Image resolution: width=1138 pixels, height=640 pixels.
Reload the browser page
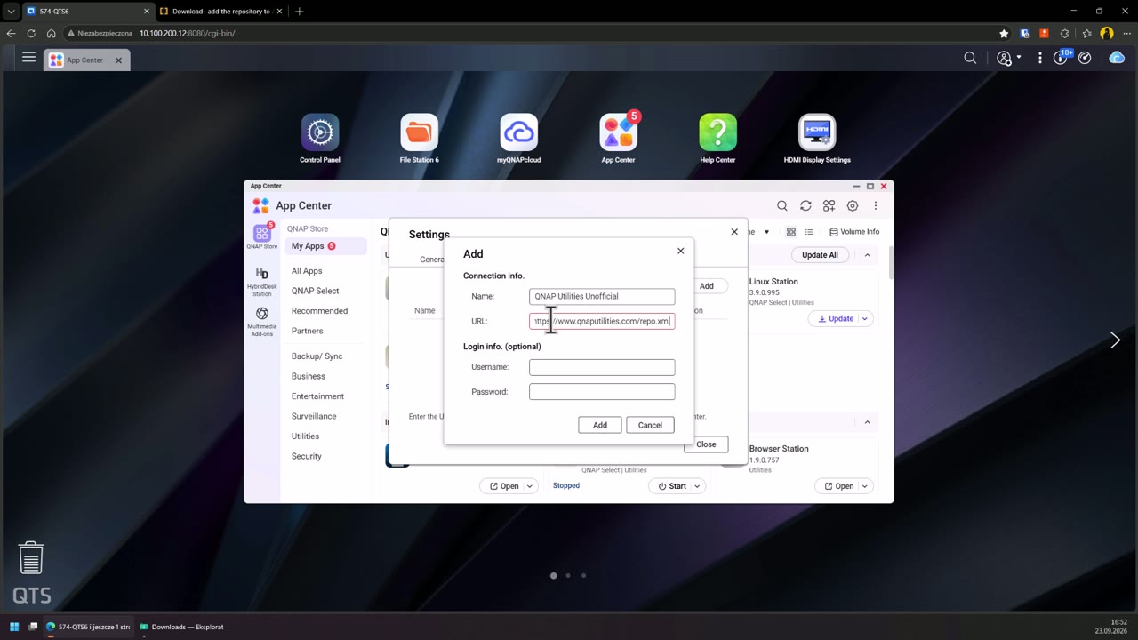(31, 33)
